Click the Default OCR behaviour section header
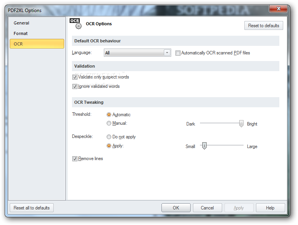The width and height of the screenshot is (298, 225). pyautogui.click(x=175, y=41)
